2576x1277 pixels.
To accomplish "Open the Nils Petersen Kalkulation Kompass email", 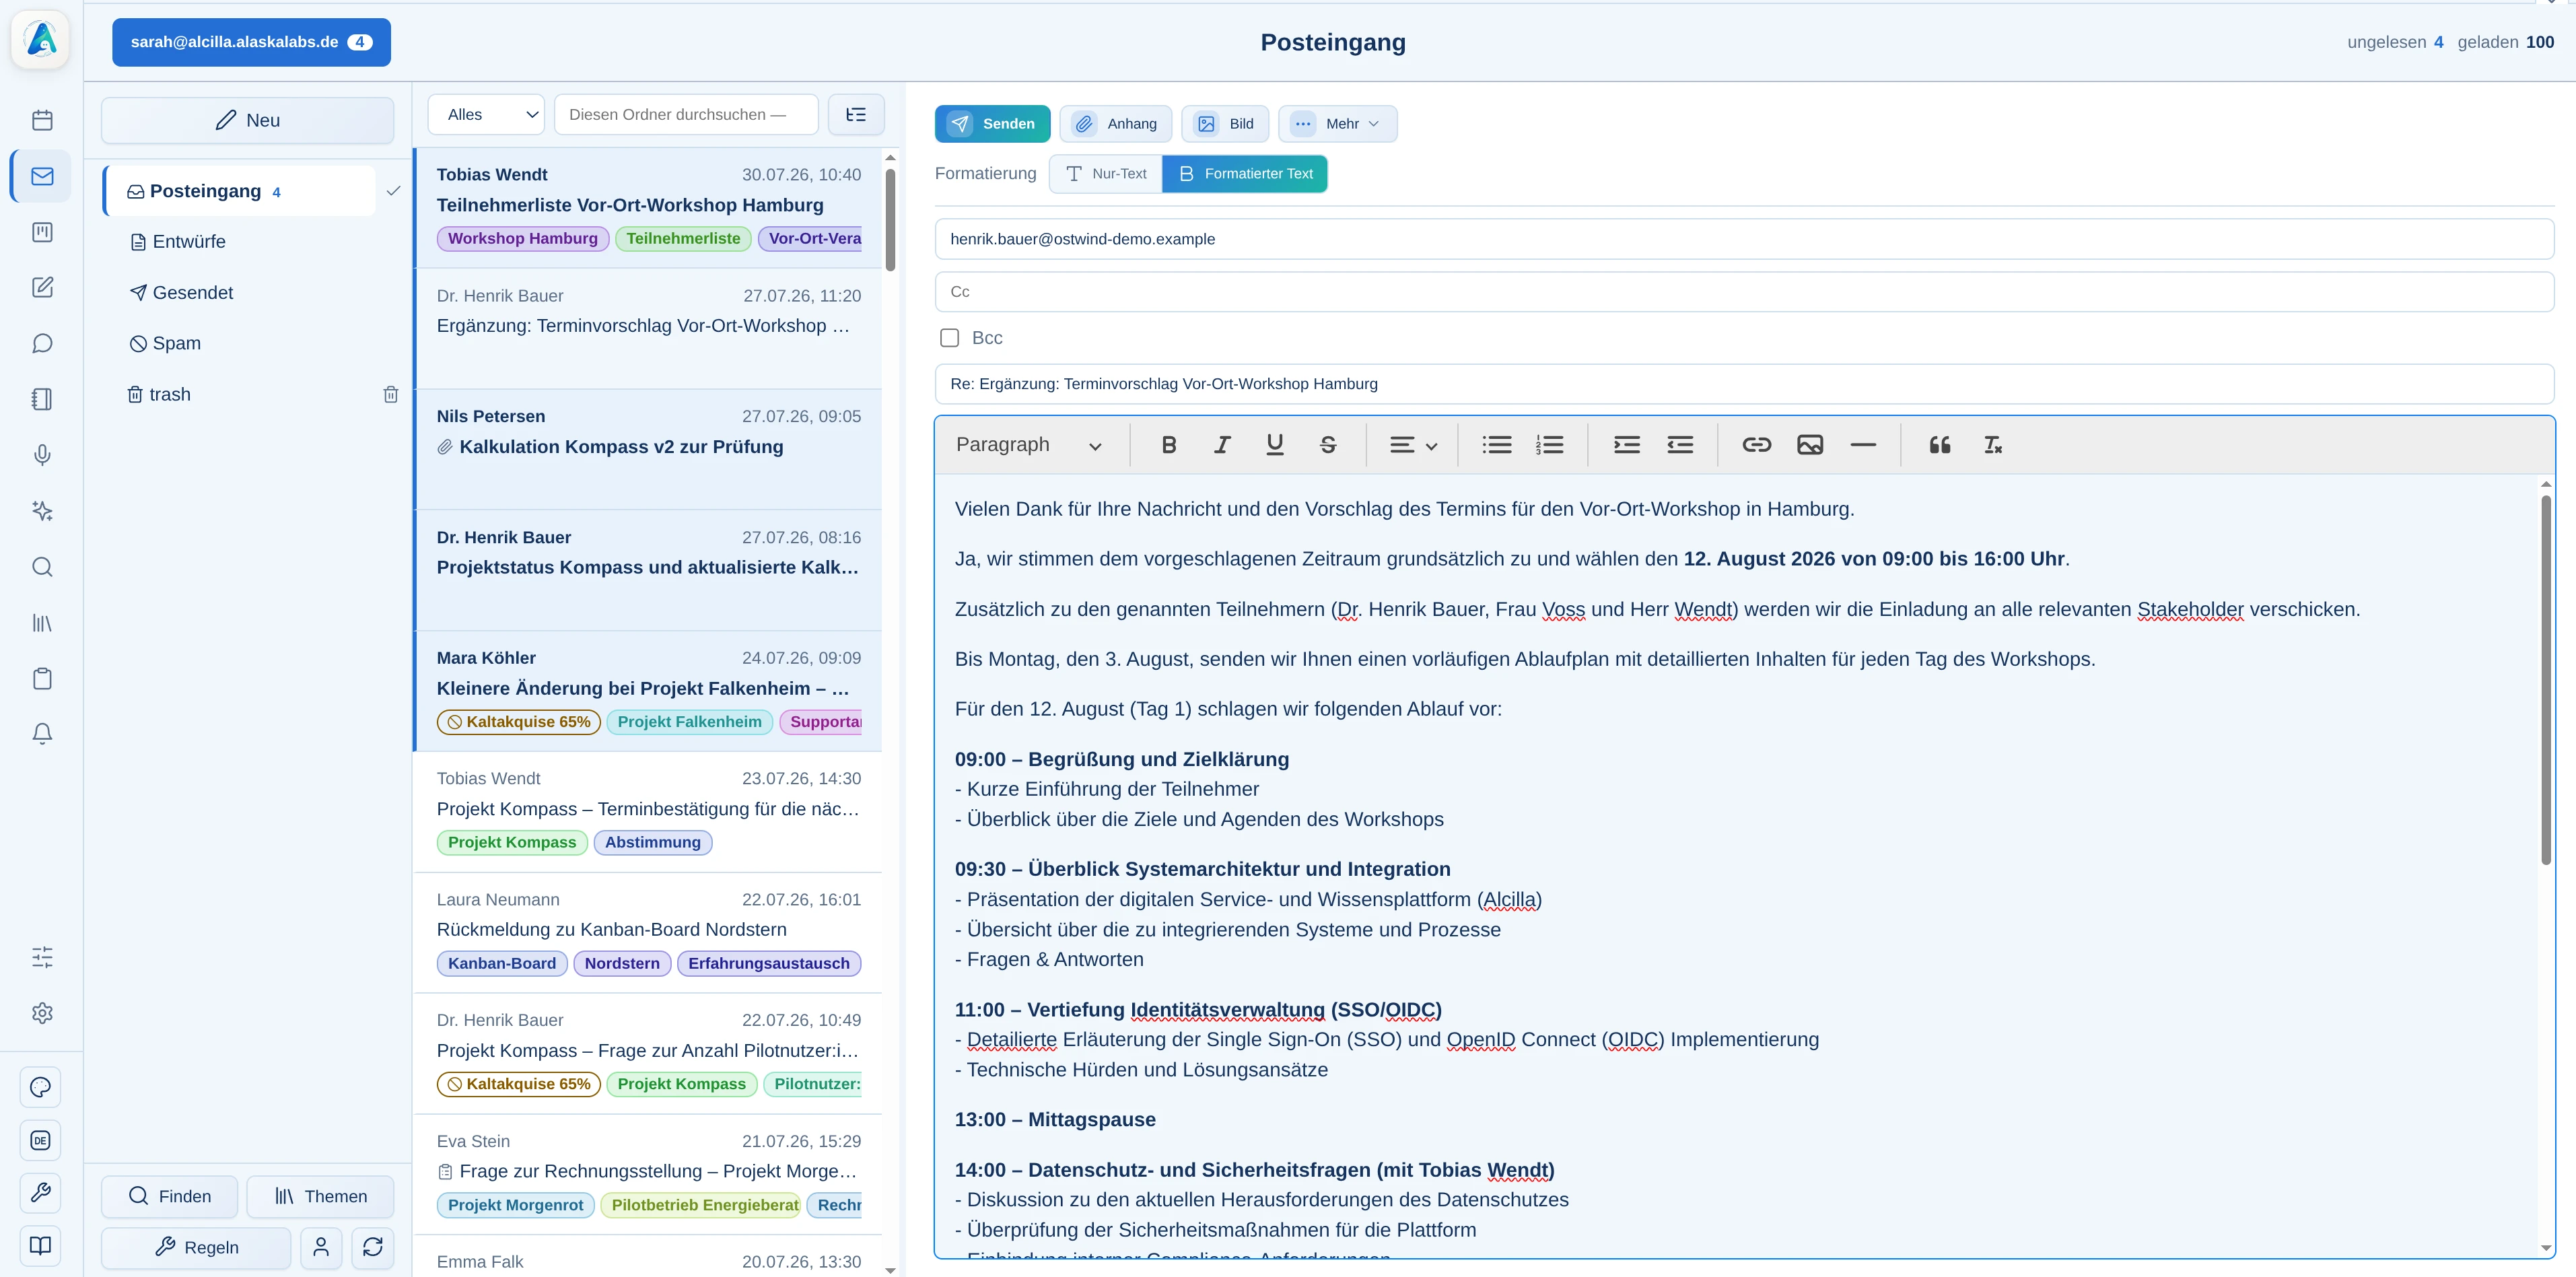I will pyautogui.click(x=649, y=449).
